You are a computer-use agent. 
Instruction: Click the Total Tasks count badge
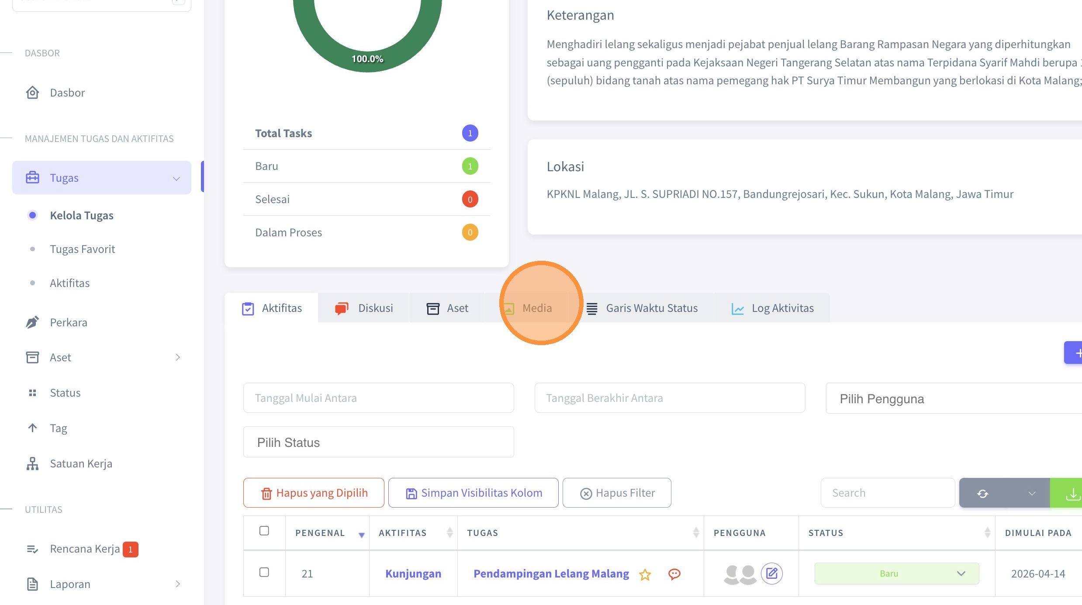(470, 133)
